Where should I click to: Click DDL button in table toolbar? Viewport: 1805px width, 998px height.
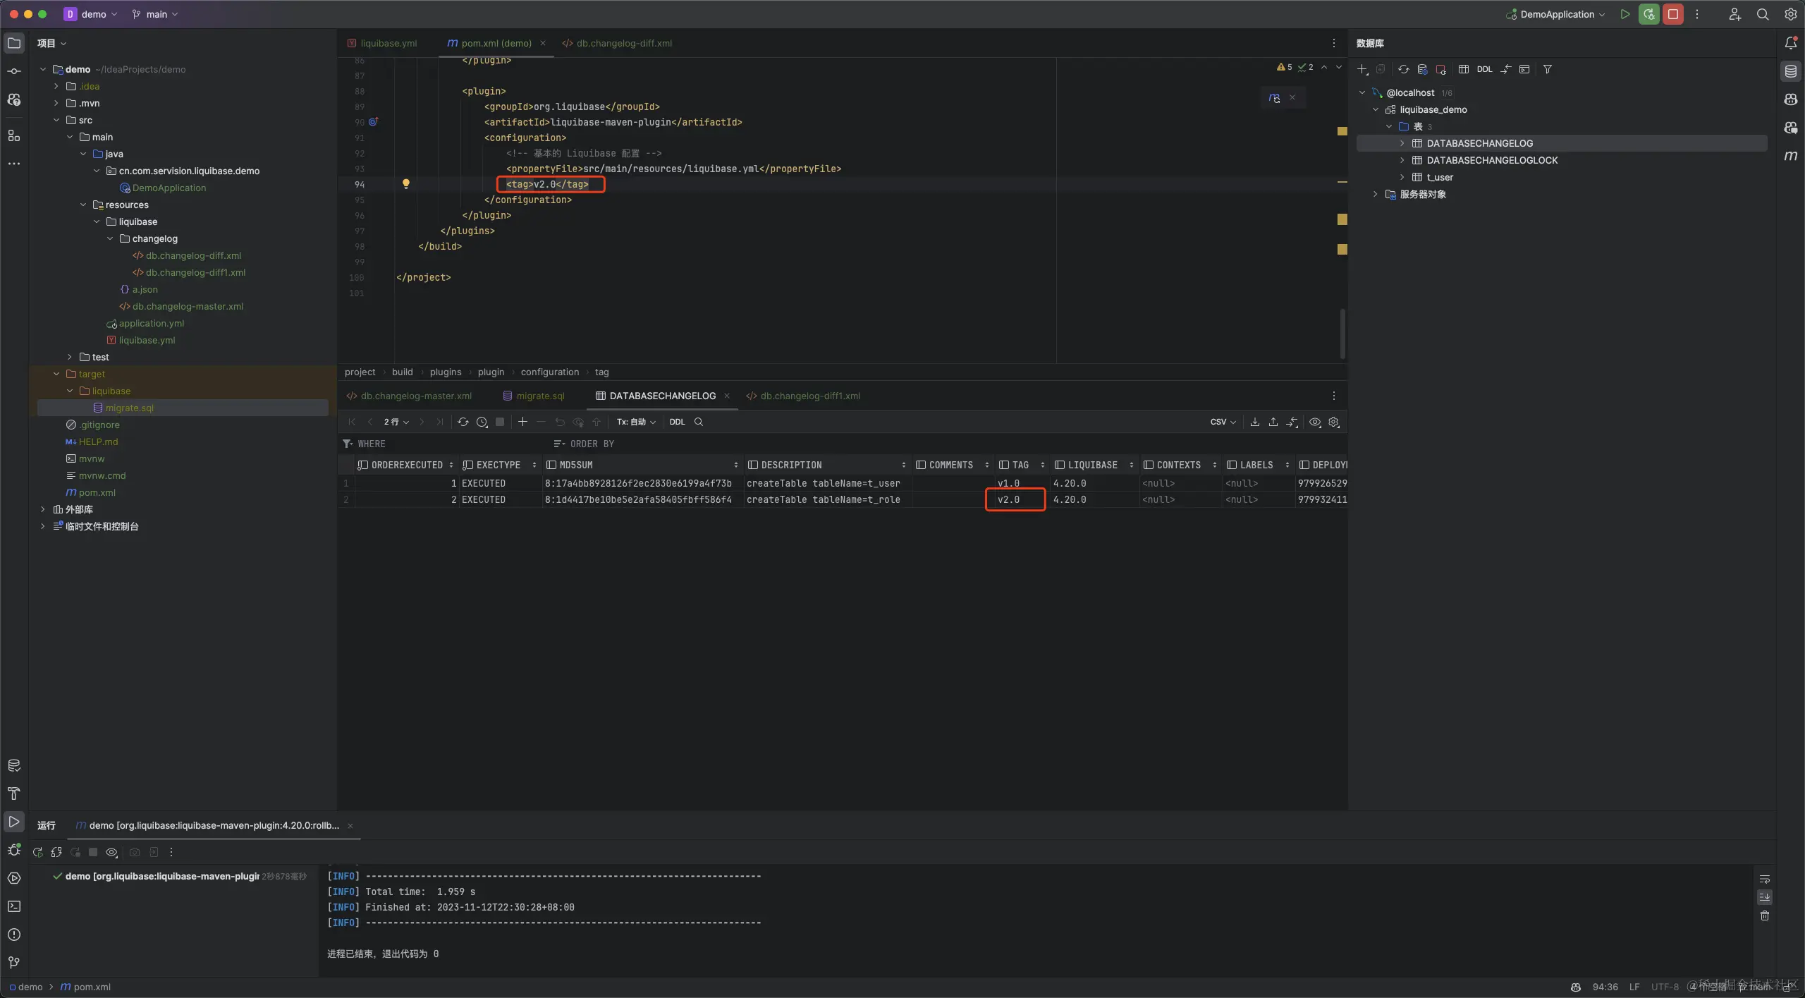677,422
